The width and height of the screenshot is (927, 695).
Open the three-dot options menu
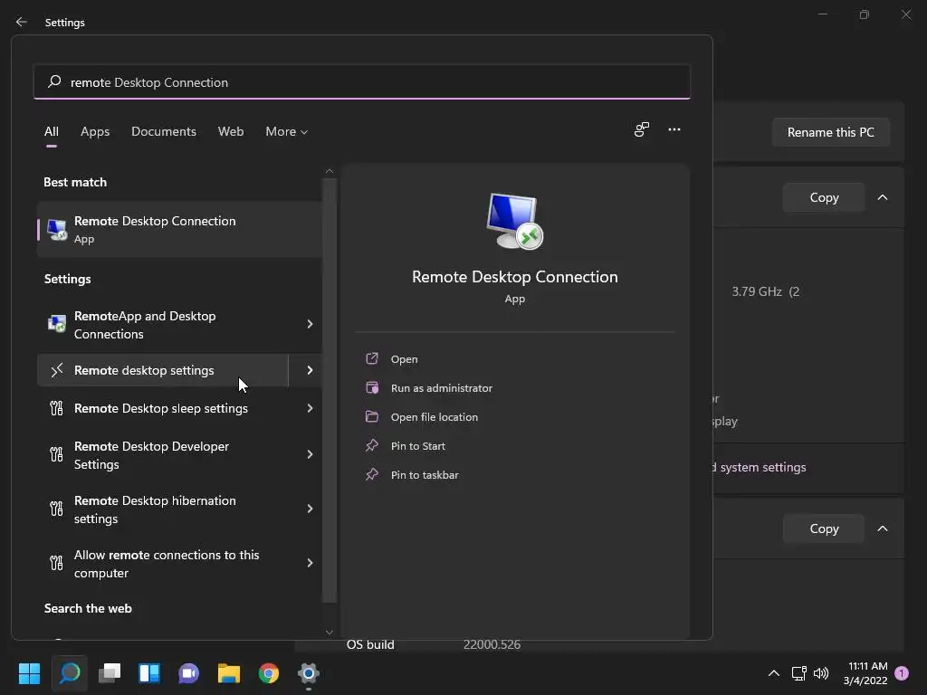[x=674, y=129]
